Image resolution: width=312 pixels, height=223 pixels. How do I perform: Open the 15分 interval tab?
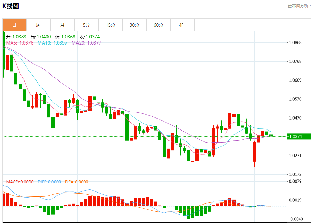[x=110, y=25]
